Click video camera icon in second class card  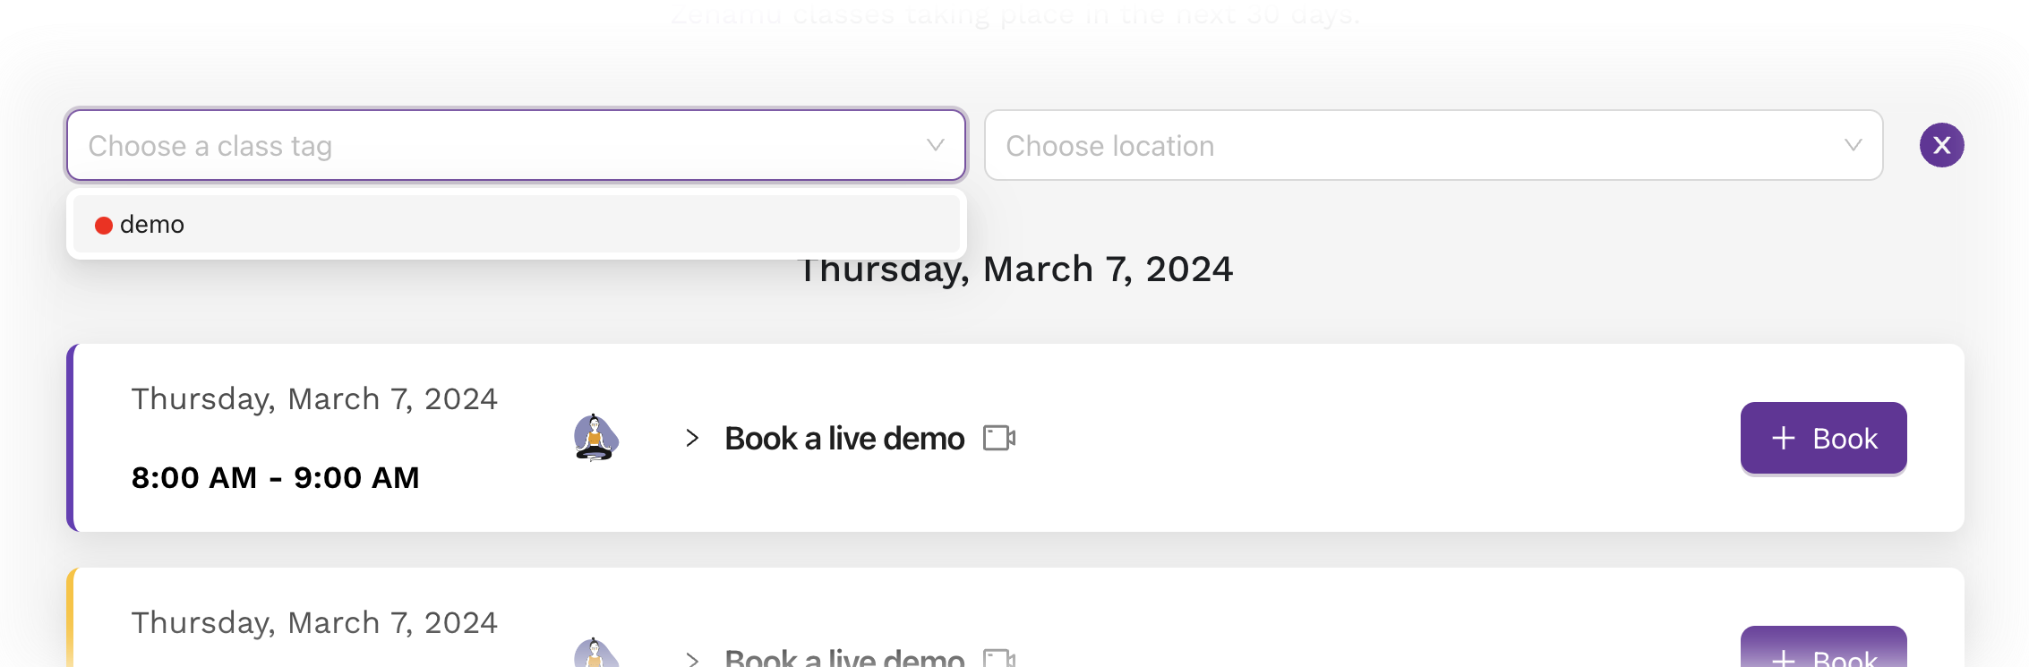pos(999,658)
